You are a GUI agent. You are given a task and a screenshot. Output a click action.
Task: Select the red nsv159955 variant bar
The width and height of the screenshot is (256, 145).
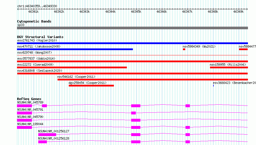tap(229, 67)
